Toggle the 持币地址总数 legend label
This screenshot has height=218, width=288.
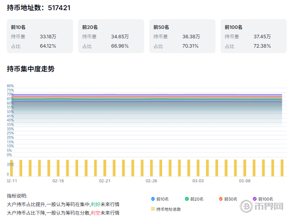(169, 209)
